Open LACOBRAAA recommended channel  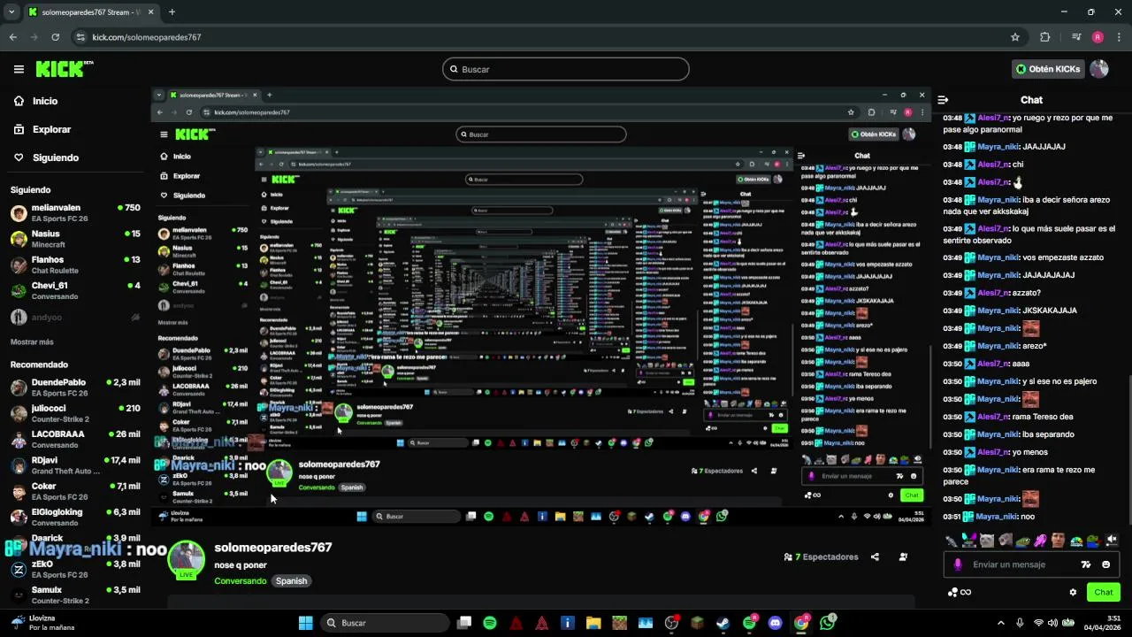(x=75, y=439)
